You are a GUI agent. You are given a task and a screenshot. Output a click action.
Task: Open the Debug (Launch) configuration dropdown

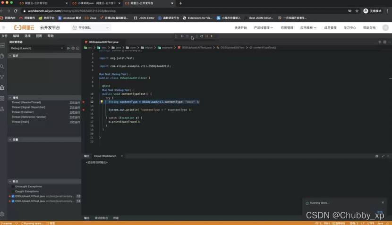coord(37,48)
